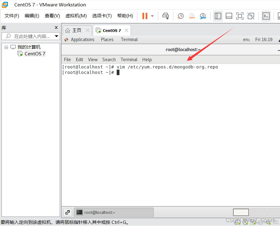
Task: Click the pause virtual machine button
Action: pos(145,16)
